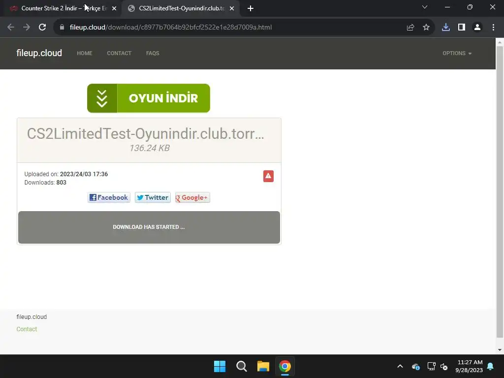Click the scrollbar down arrow
504x378 pixels.
(x=500, y=350)
